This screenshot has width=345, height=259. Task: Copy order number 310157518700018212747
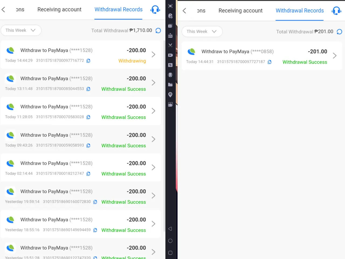88,174
